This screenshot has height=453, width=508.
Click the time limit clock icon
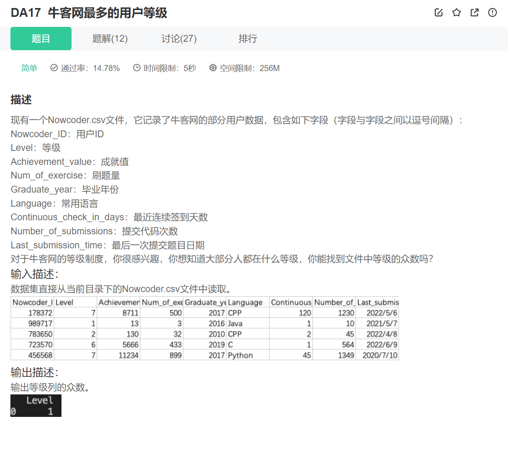137,68
